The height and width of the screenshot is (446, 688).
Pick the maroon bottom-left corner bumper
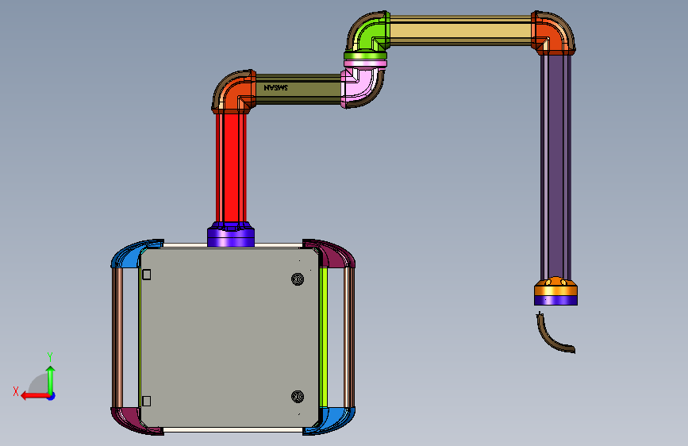(130, 420)
